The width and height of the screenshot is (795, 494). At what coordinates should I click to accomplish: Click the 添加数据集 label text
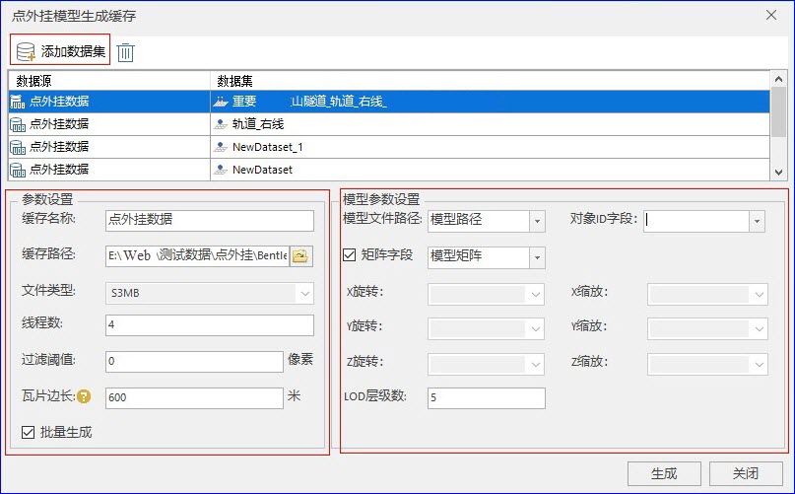pos(73,51)
